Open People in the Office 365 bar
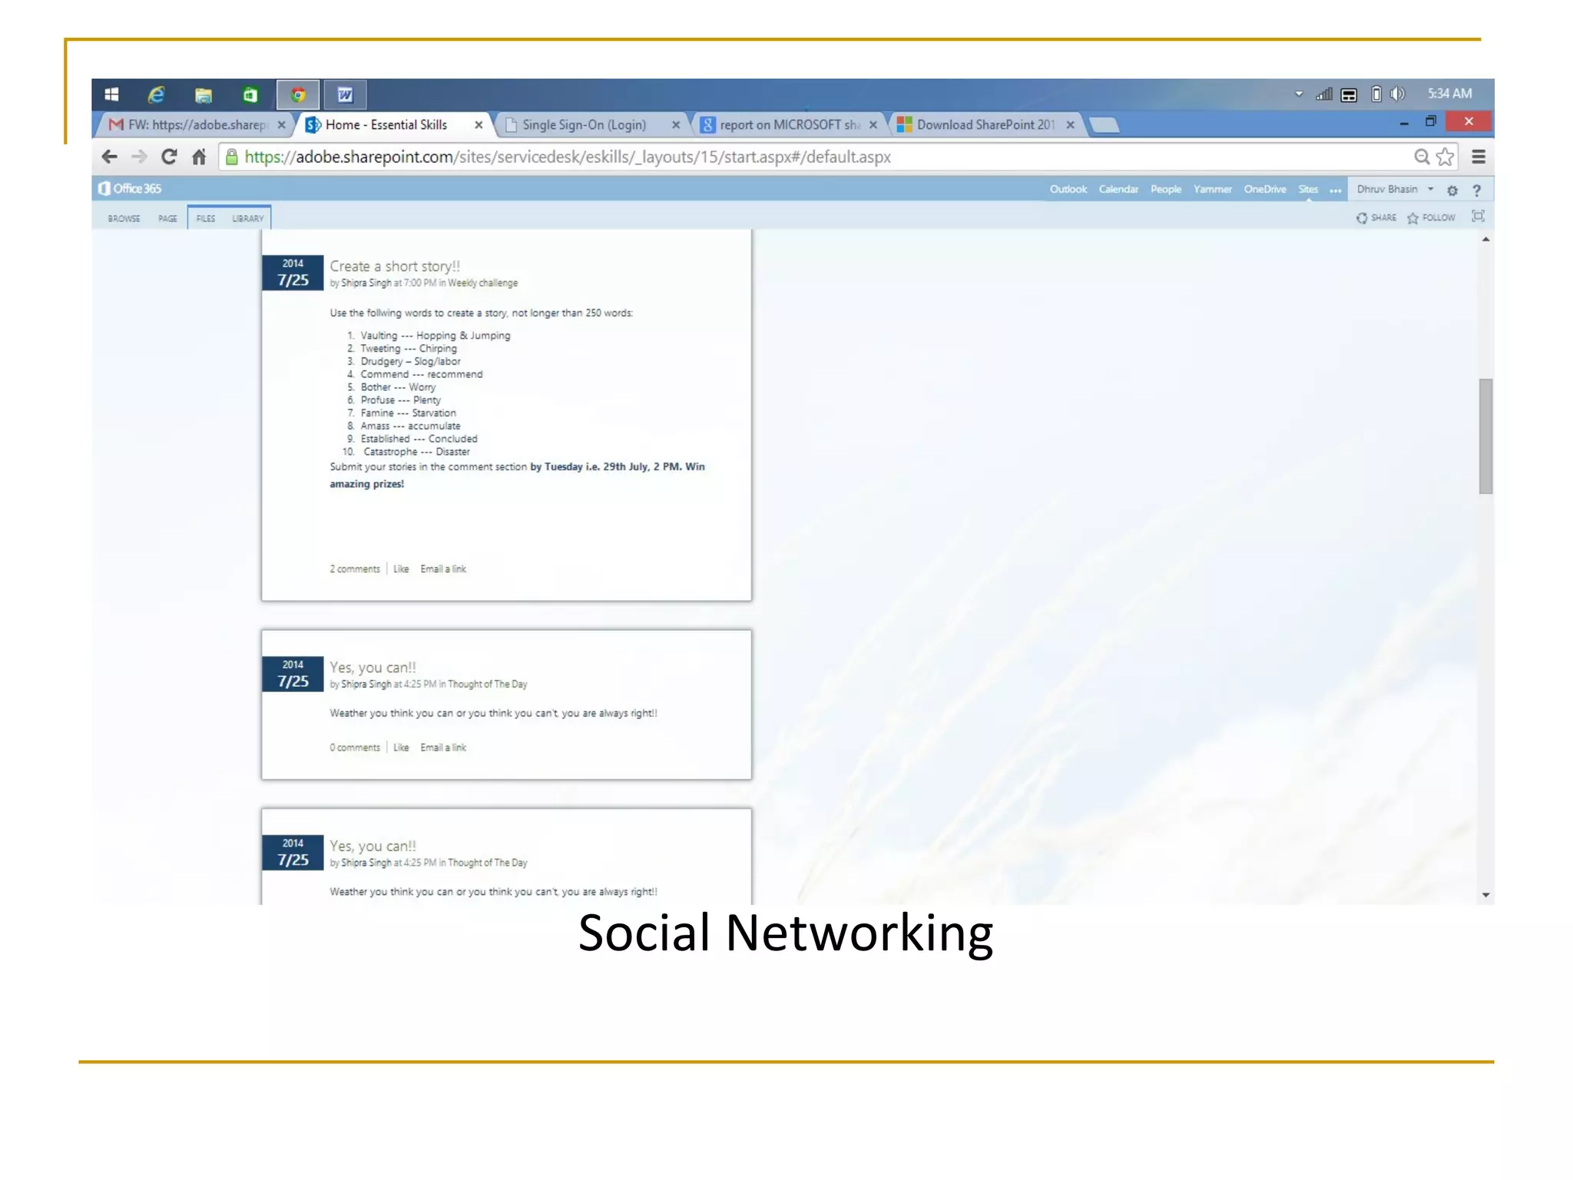Image resolution: width=1573 pixels, height=1180 pixels. click(1166, 189)
